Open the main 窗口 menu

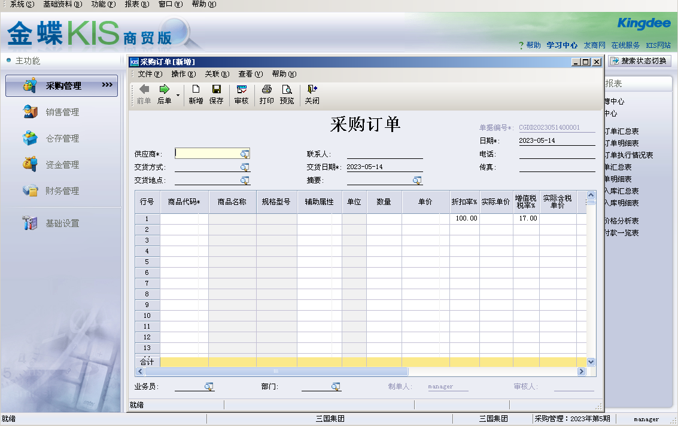[x=171, y=4]
